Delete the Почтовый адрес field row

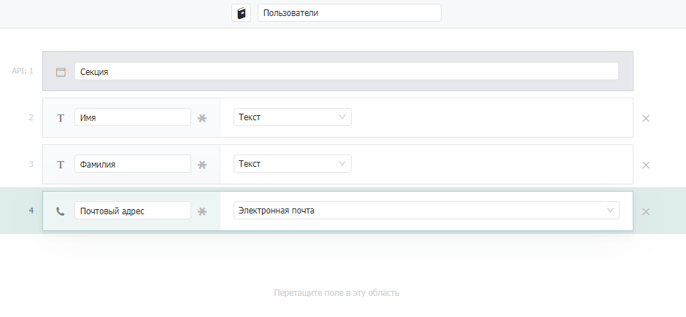click(646, 212)
